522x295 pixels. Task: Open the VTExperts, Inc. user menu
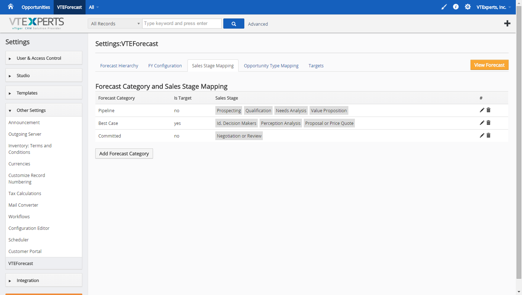[494, 7]
